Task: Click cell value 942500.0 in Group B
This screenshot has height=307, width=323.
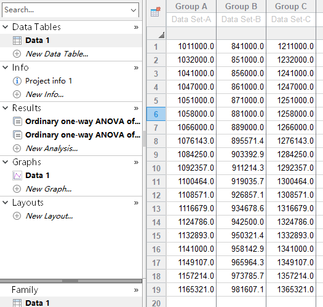Action: point(241,222)
